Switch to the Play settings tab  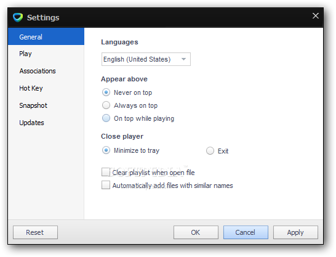point(46,54)
